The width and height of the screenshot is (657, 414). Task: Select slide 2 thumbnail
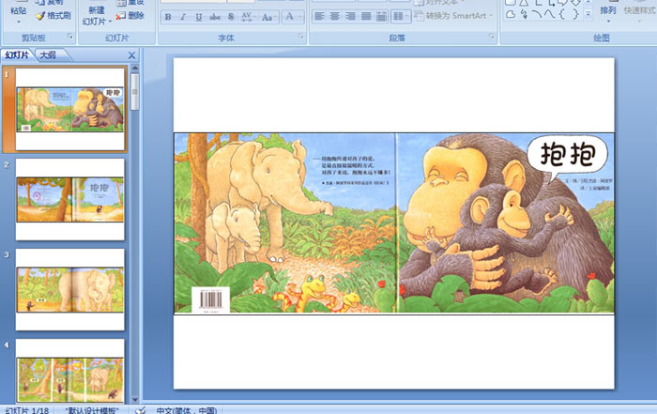70,199
